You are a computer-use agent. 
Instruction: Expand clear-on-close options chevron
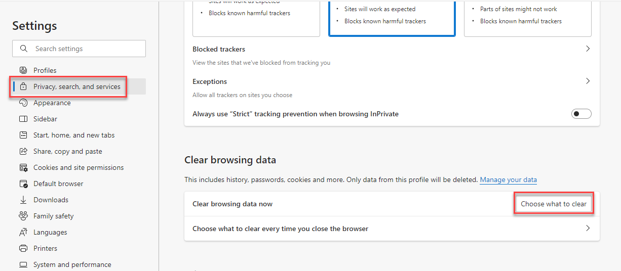point(588,229)
